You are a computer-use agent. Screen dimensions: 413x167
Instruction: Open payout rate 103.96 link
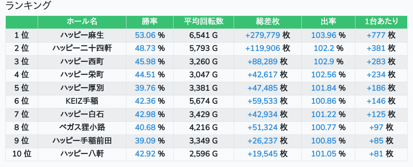tap(324, 35)
